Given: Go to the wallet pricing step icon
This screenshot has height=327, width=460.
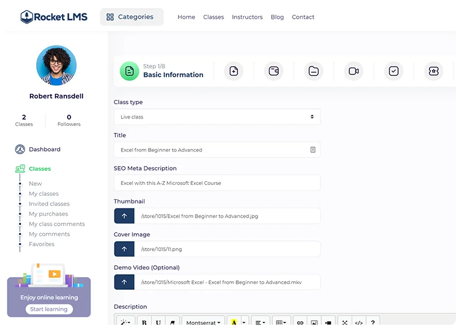Looking at the screenshot, I should (x=274, y=71).
